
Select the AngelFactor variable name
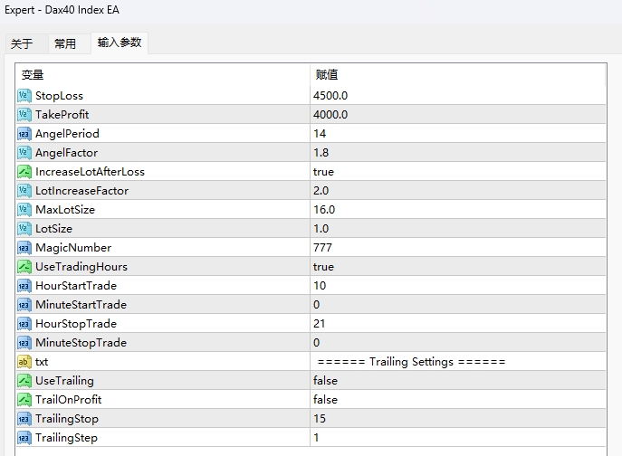66,153
